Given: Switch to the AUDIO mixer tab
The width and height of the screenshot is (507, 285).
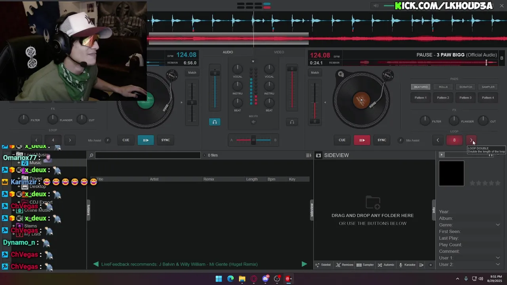Looking at the screenshot, I should (x=228, y=52).
